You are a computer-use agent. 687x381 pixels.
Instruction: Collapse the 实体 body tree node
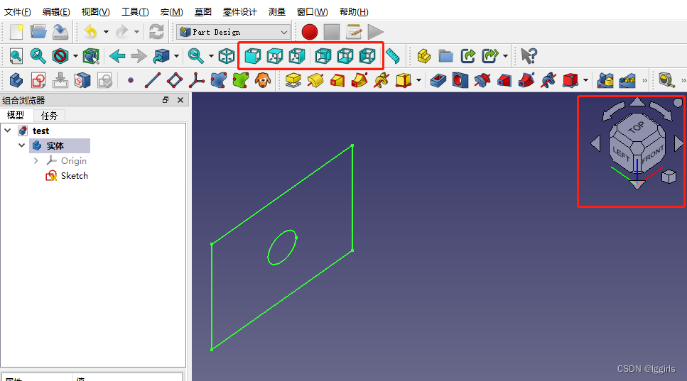(x=21, y=145)
